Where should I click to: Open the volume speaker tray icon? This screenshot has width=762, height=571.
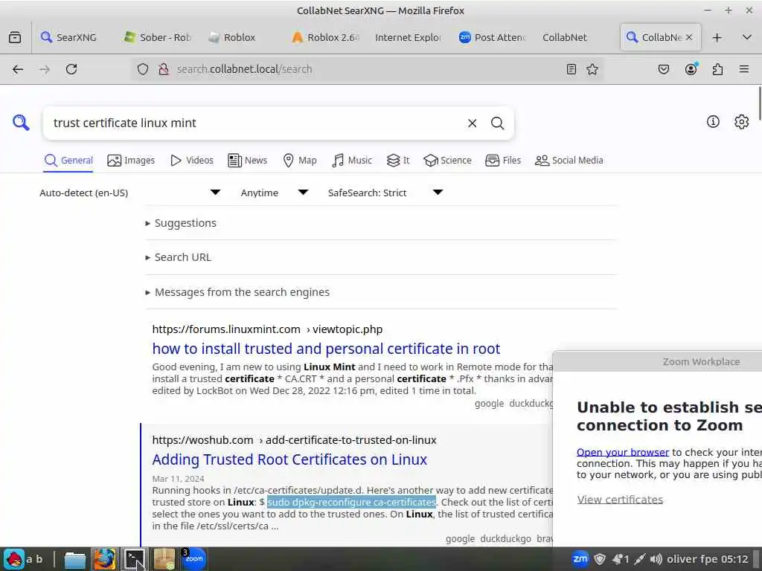coord(656,559)
